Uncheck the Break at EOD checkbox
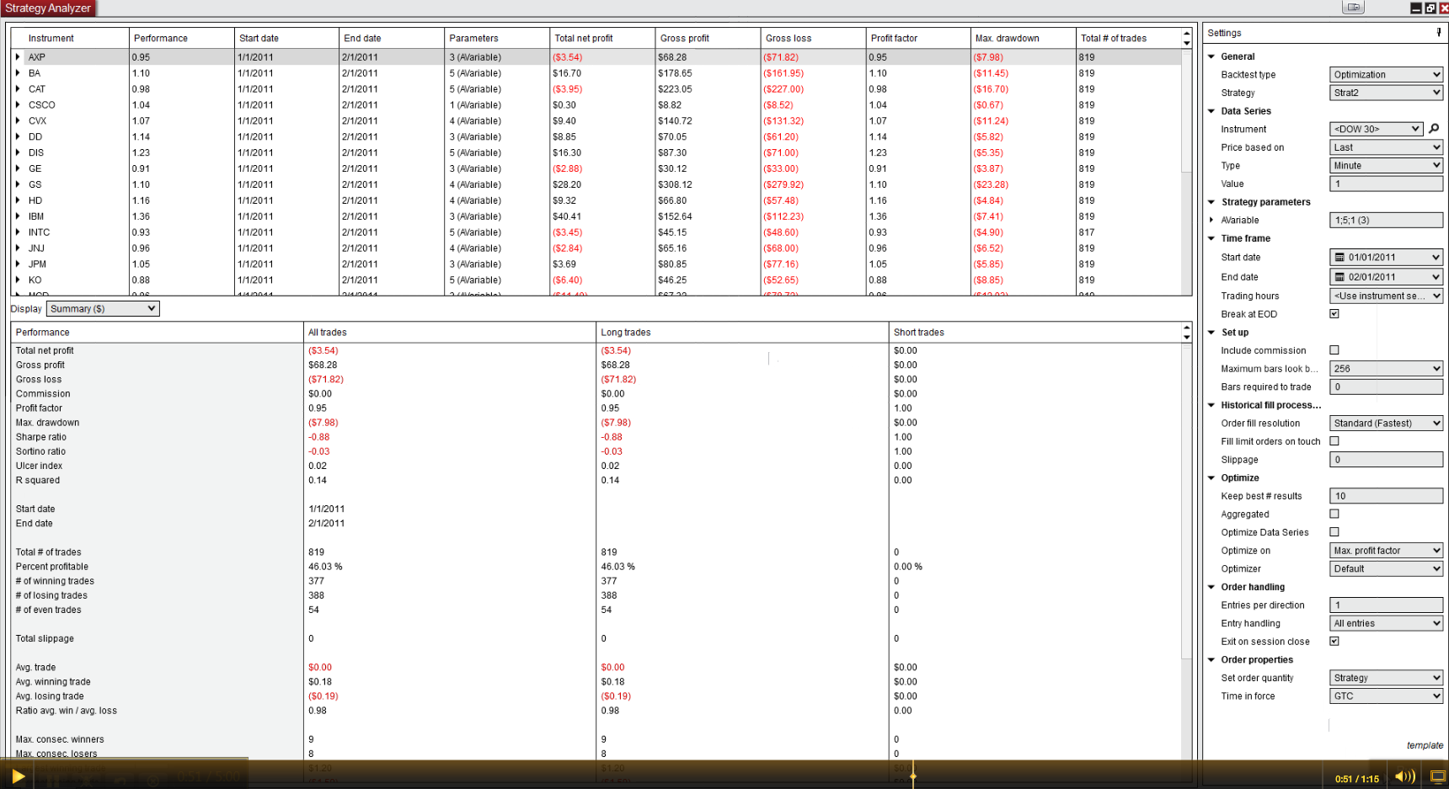Screen dimensions: 1449x789 (1334, 314)
